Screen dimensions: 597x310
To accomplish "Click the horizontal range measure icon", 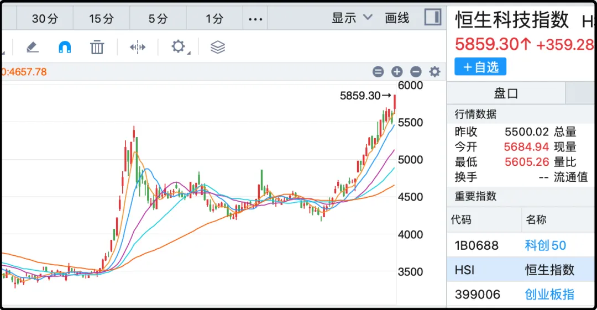I will 137,47.
